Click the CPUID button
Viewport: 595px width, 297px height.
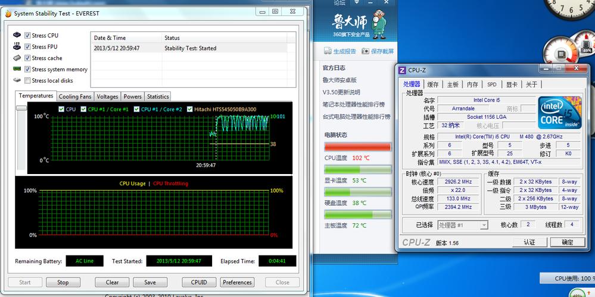[x=199, y=282]
